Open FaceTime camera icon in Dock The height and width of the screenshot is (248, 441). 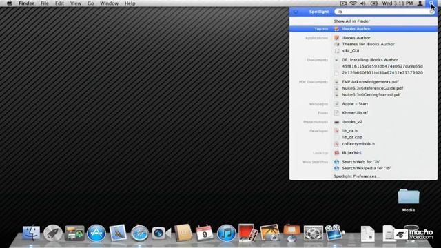[x=161, y=233]
